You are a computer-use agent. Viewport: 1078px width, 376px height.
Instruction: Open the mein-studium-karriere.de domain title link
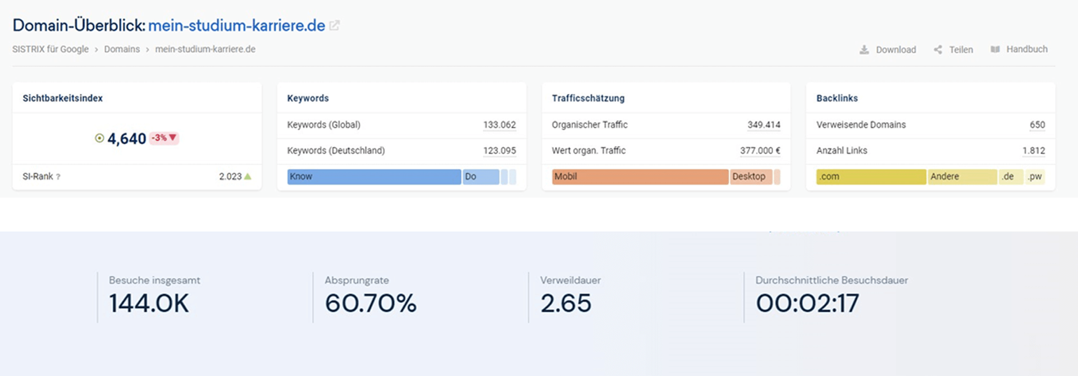click(x=236, y=26)
